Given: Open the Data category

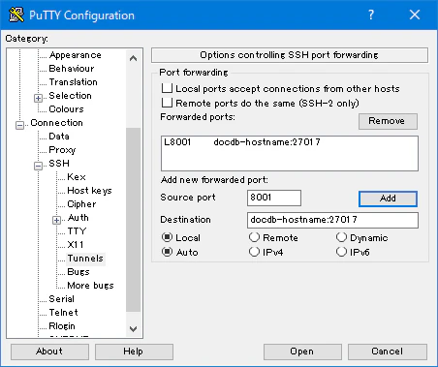Looking at the screenshot, I should click(59, 137).
